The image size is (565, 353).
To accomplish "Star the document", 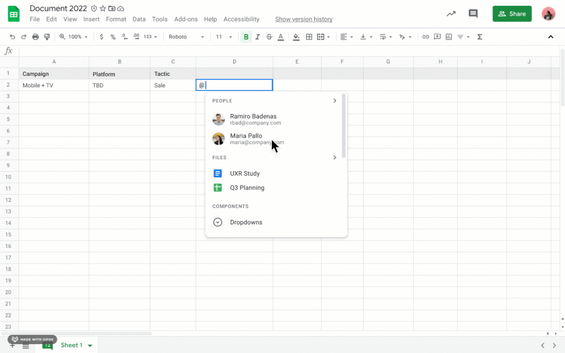I will click(x=103, y=8).
